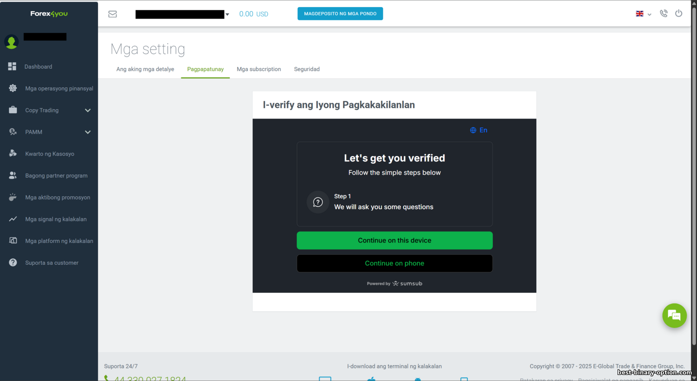Select Ang aking mga detalye tab
The height and width of the screenshot is (381, 697).
145,69
